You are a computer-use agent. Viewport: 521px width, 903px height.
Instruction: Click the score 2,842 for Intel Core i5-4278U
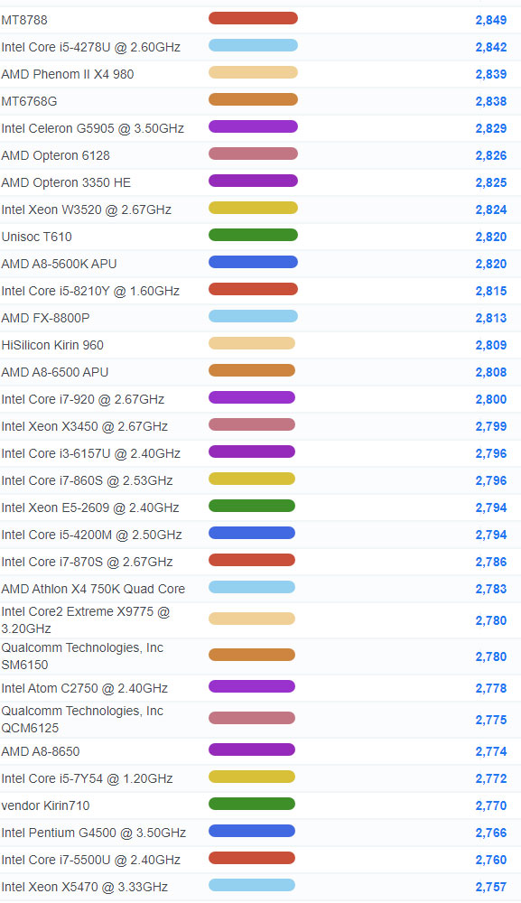click(491, 47)
